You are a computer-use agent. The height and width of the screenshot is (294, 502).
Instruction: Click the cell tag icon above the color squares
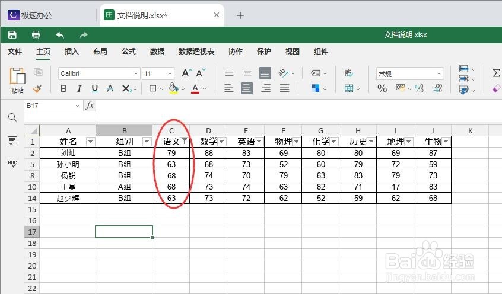tap(316, 73)
